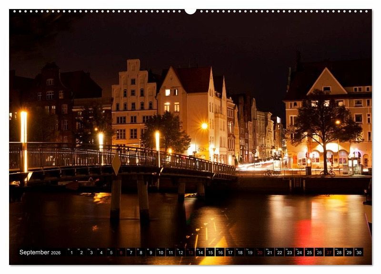Viewport: 381px width, 274px height.
Task: Select day 21 in the calendar strip
Action: coord(270,252)
